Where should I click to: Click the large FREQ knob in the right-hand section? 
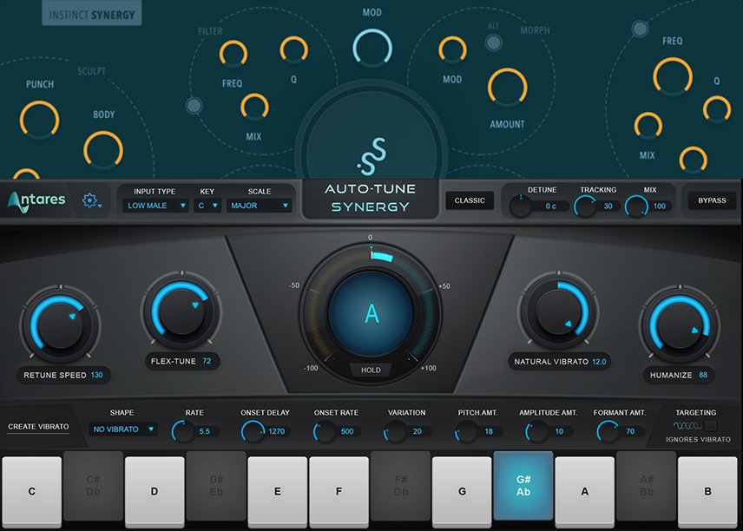pyautogui.click(x=673, y=76)
